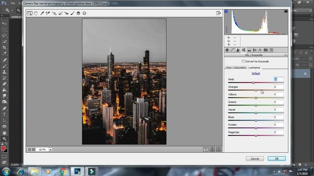Click the Magentas luminance slider handle
Viewport: 314px width, 176px height.
(x=256, y=136)
